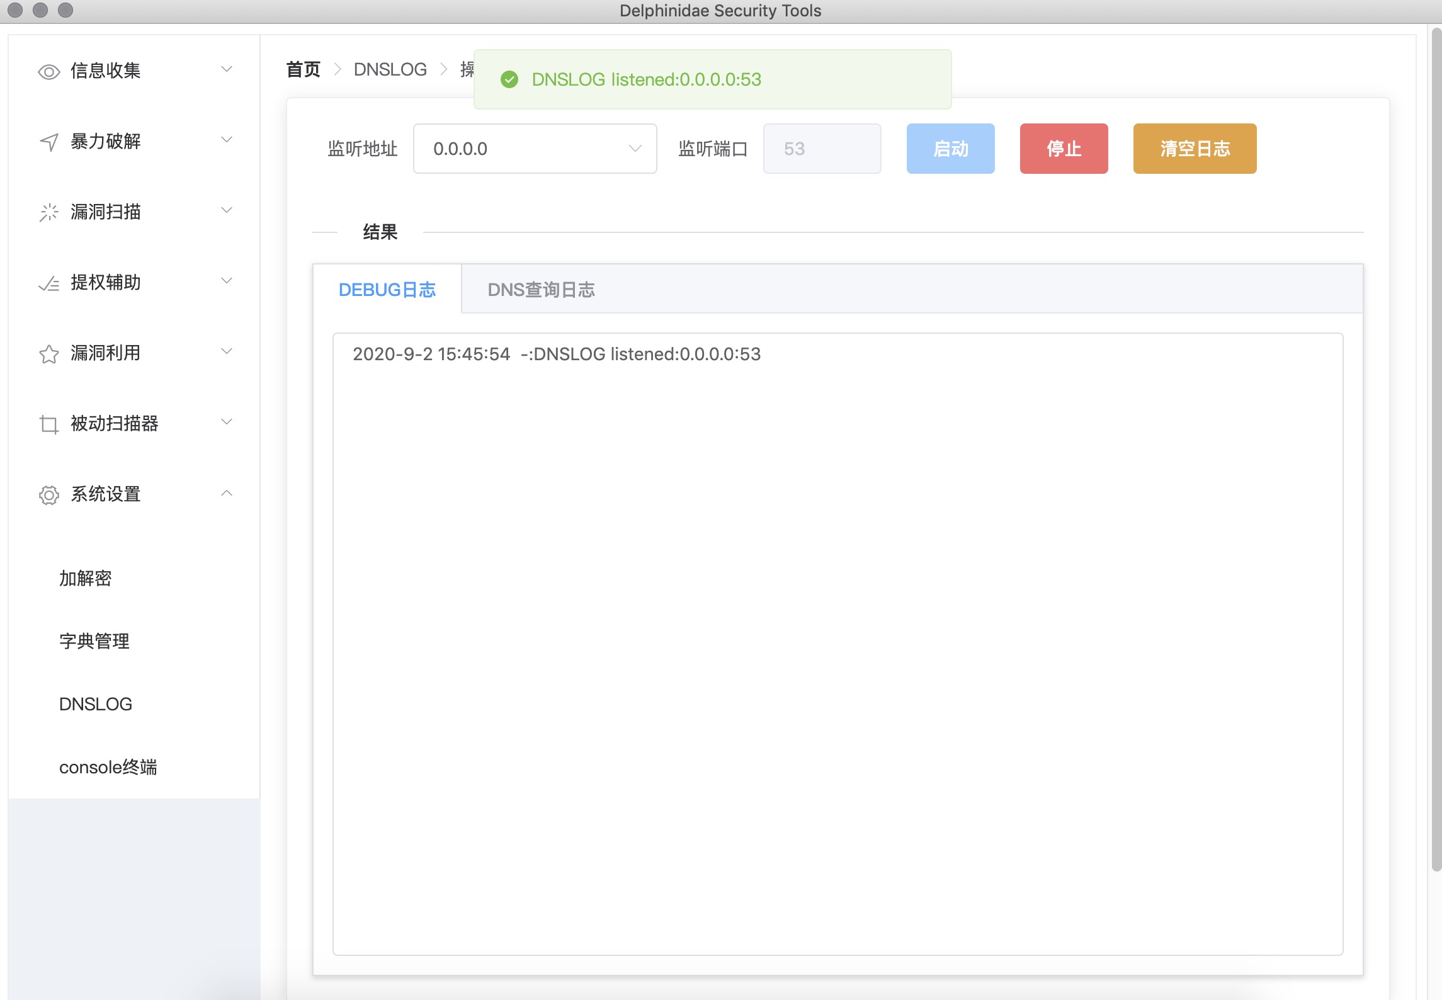Expand the 信息收集 menu chevron
This screenshot has width=1442, height=1000.
click(227, 69)
